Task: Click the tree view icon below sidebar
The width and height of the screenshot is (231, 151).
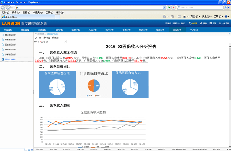Action: [x=29, y=150]
